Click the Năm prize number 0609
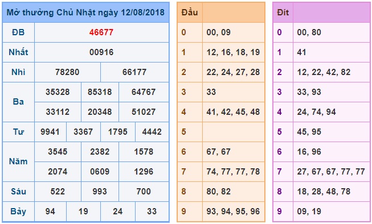This screenshot has height=224, width=372. coord(100,172)
